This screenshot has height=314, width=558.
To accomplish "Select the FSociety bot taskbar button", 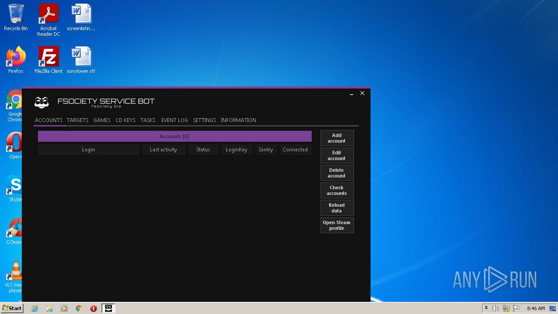I will (x=108, y=308).
